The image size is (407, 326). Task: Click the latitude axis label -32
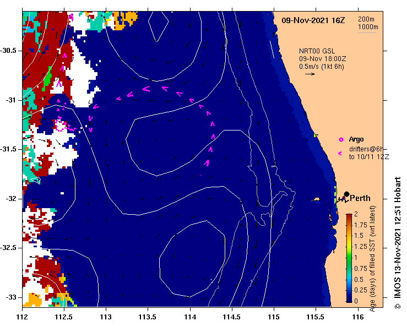pyautogui.click(x=11, y=199)
